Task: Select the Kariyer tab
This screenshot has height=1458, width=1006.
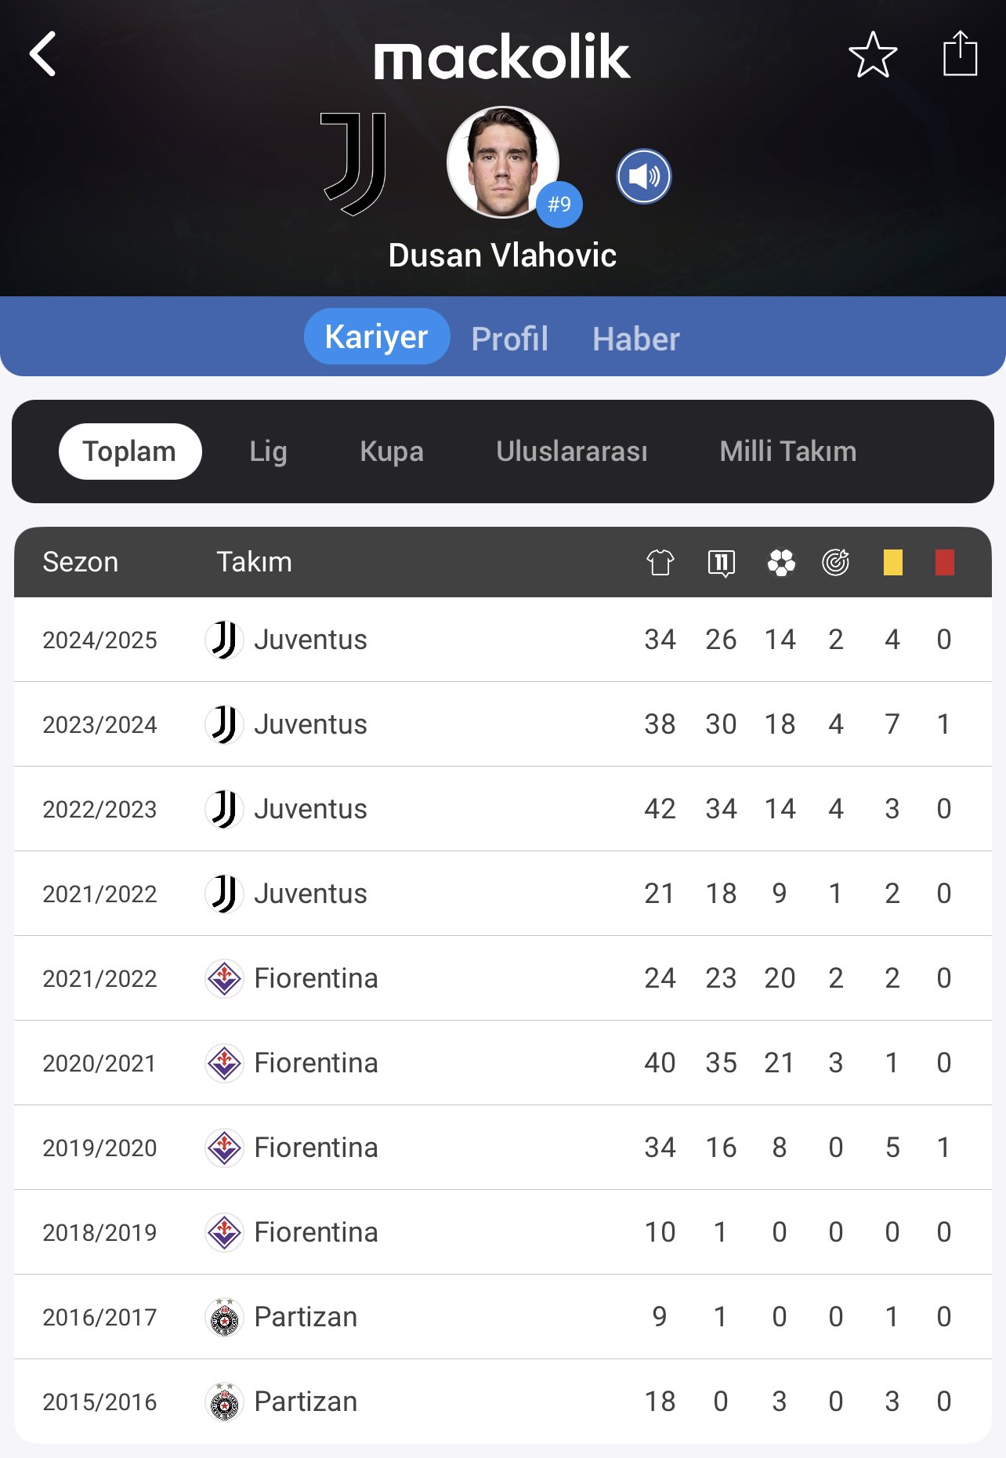Action: pos(377,336)
